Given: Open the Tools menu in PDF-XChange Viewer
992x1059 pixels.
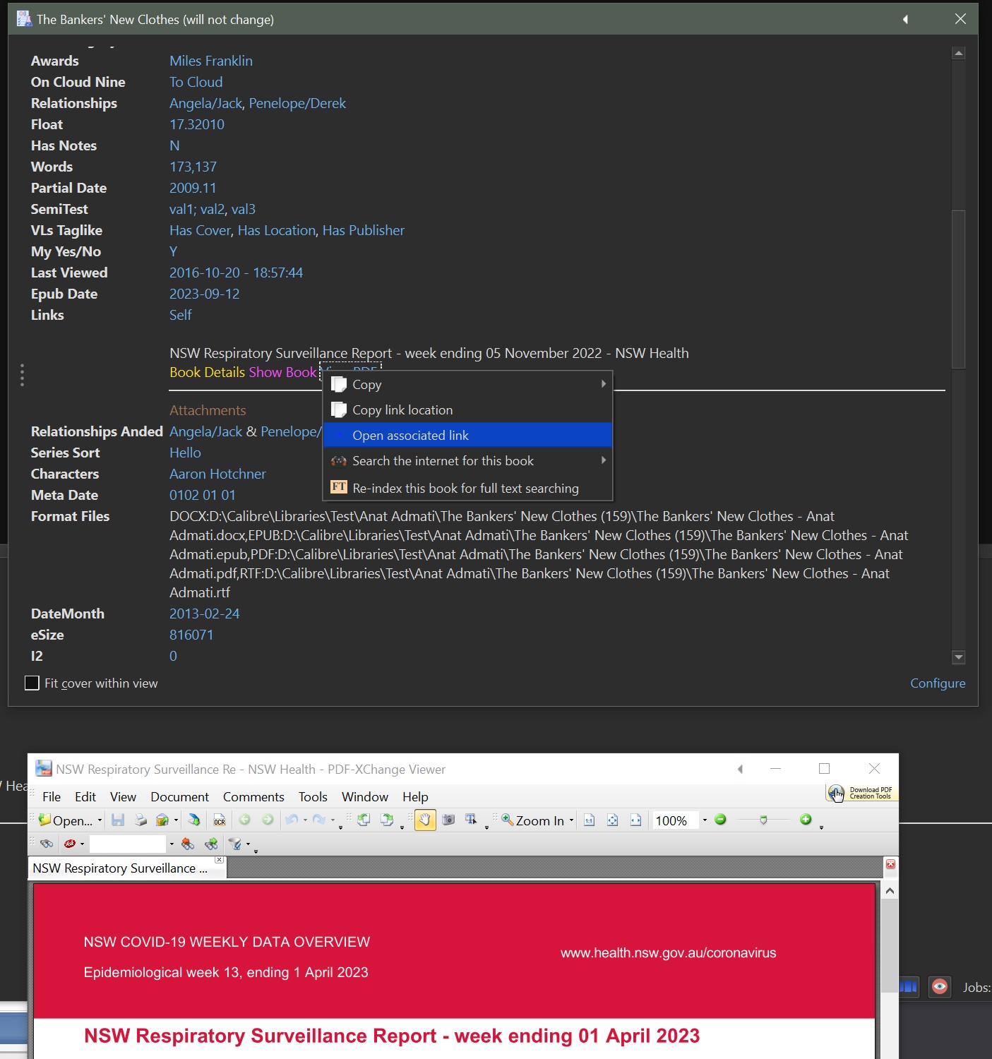Looking at the screenshot, I should pyautogui.click(x=313, y=796).
